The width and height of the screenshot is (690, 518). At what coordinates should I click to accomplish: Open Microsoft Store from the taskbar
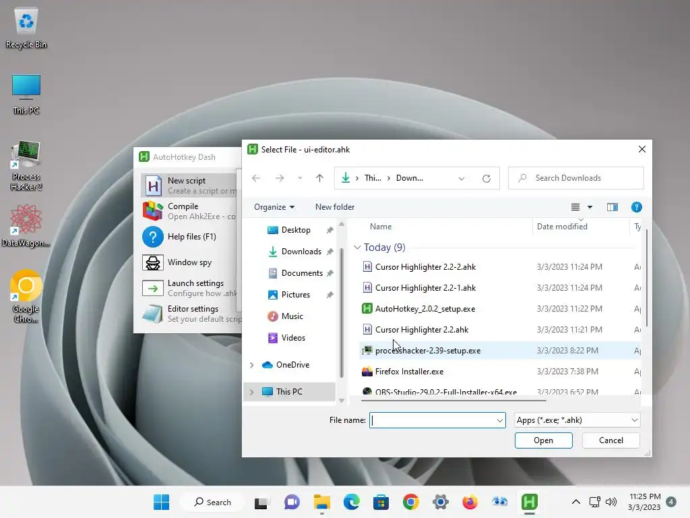tap(381, 502)
